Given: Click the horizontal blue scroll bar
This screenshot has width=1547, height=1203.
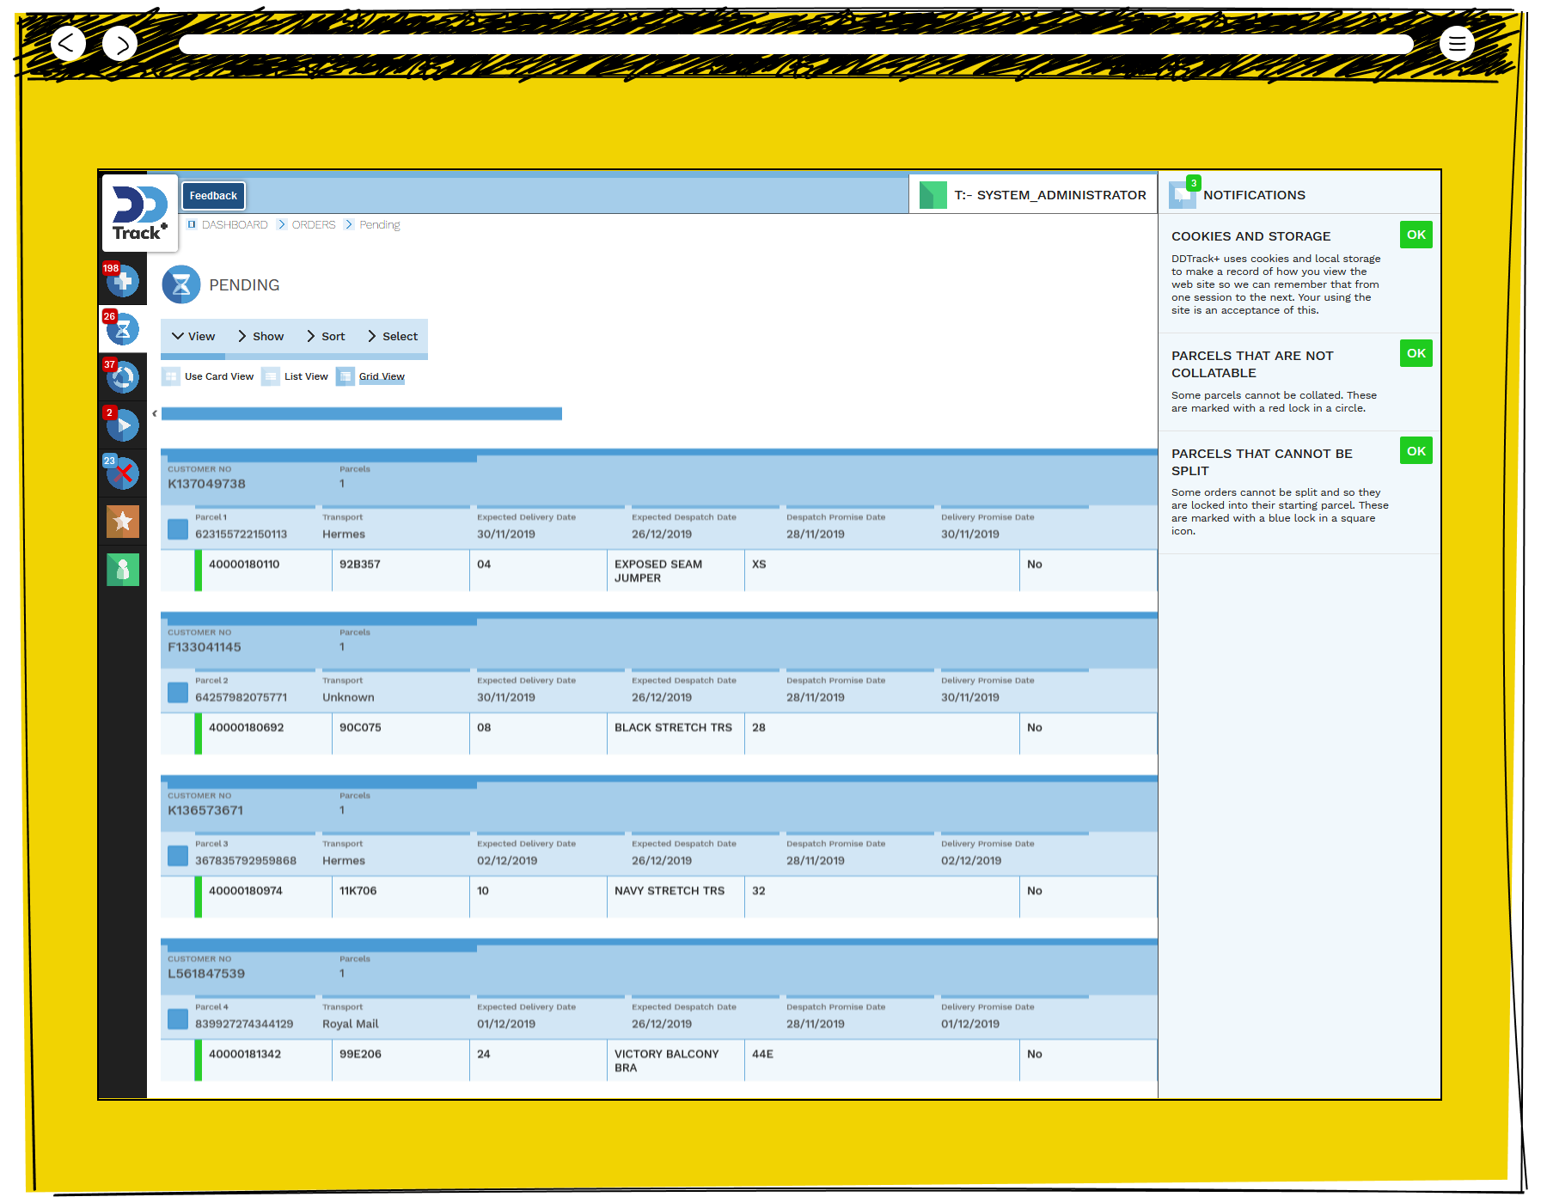Looking at the screenshot, I should pyautogui.click(x=361, y=414).
